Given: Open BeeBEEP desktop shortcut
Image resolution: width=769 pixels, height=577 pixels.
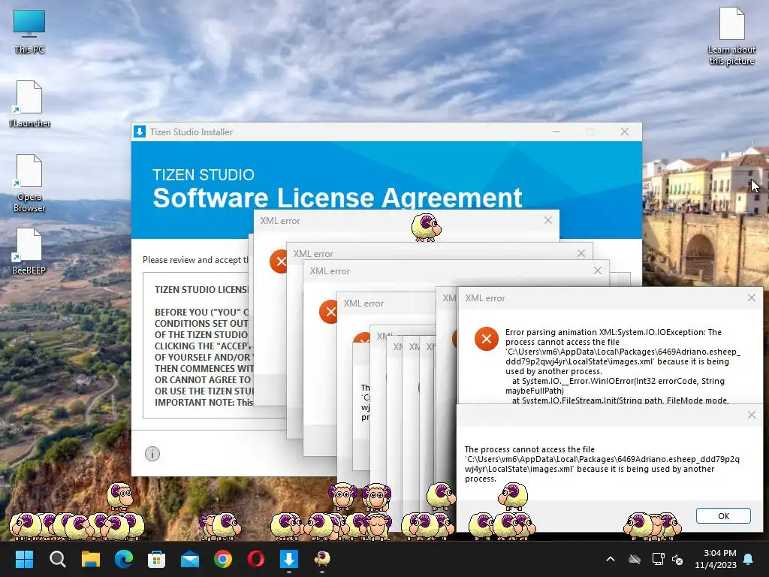Looking at the screenshot, I should coord(29,251).
